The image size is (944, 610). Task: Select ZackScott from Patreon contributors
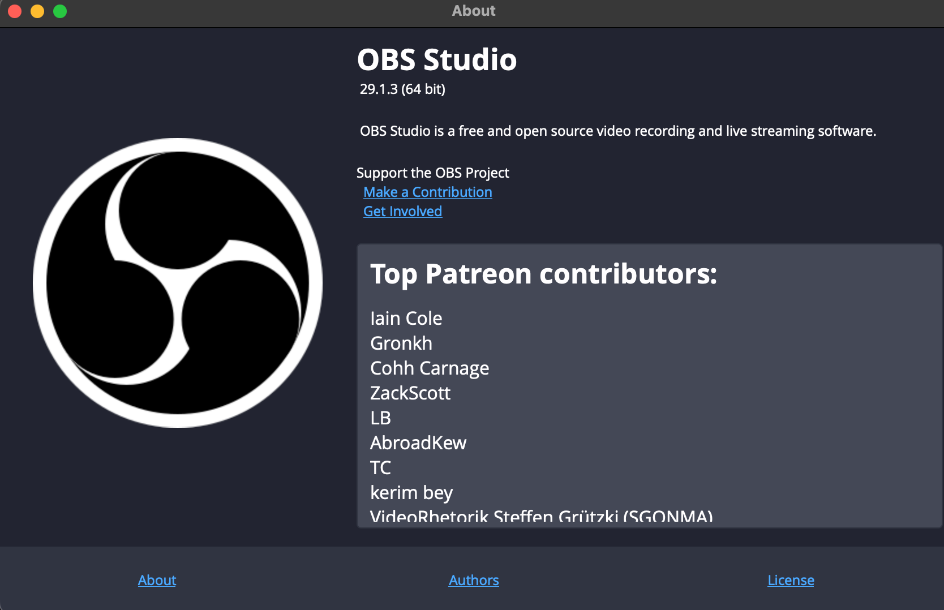click(410, 393)
